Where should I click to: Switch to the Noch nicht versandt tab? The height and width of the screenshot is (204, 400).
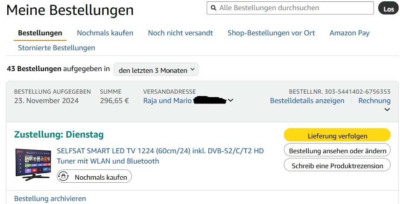pyautogui.click(x=180, y=33)
